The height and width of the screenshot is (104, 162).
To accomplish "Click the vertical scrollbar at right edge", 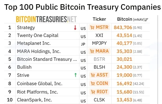I will pos(158,59).
